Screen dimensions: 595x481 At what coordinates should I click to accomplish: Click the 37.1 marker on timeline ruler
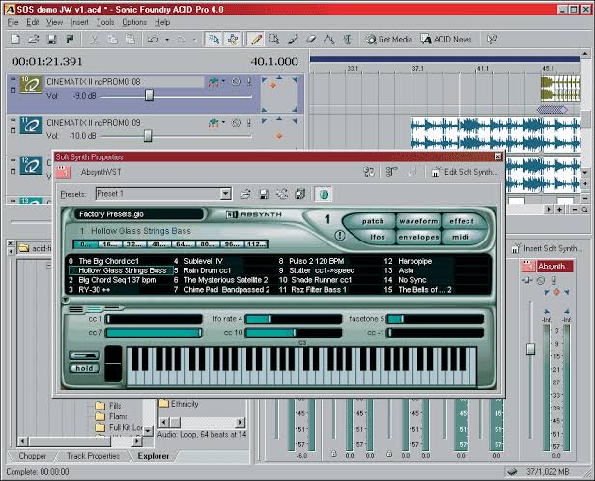pyautogui.click(x=417, y=69)
